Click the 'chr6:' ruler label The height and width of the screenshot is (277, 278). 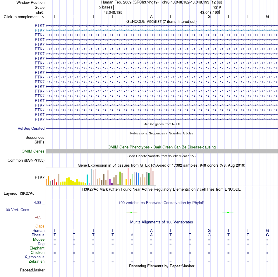[x=40, y=12]
